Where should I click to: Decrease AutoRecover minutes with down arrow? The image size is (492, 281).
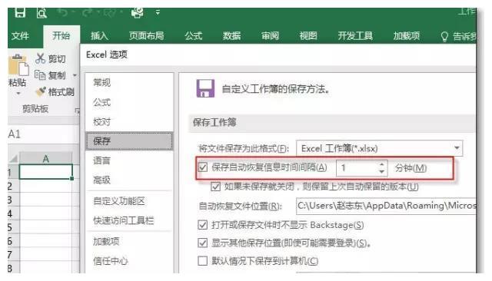click(381, 172)
